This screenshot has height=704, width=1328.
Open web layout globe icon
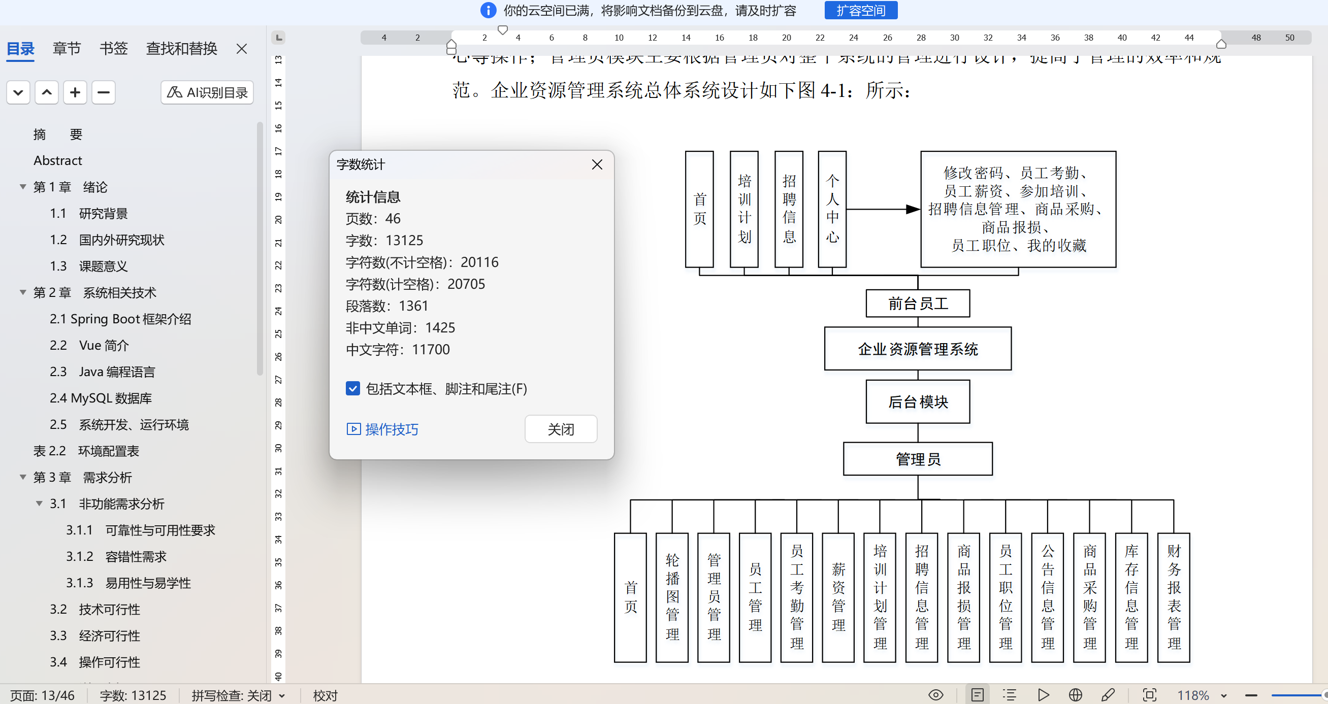(x=1076, y=695)
